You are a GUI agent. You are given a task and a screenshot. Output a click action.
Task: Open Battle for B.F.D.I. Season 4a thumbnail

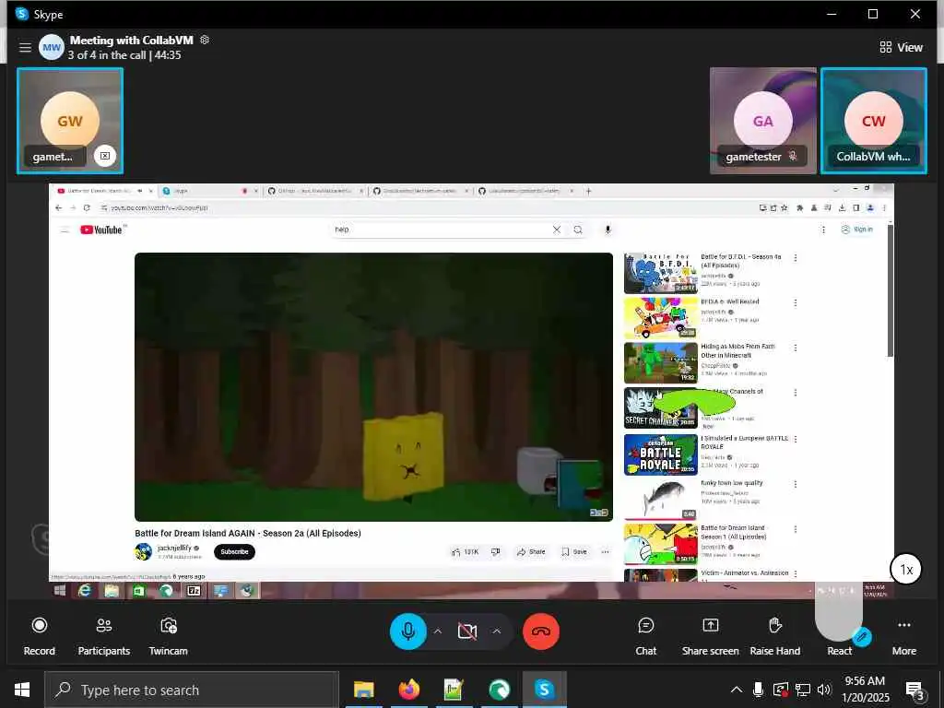[x=660, y=273]
